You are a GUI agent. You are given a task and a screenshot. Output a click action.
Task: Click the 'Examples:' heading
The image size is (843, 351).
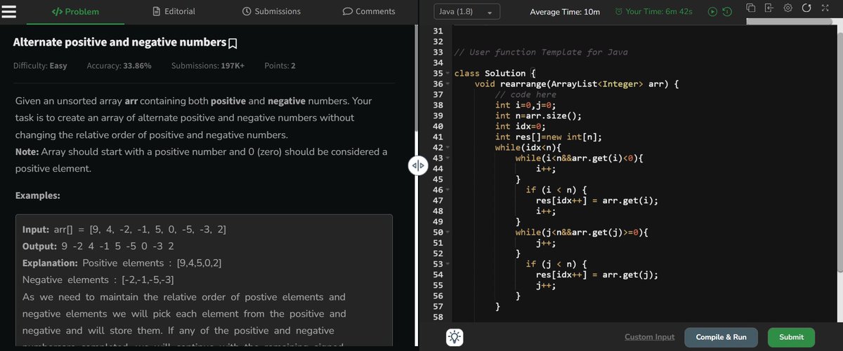click(37, 195)
